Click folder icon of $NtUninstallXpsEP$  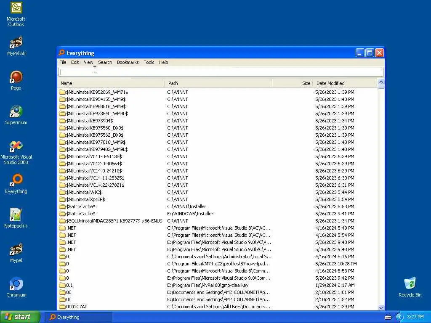pos(62,199)
